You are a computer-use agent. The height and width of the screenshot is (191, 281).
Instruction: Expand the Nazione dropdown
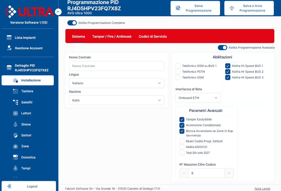(116, 100)
